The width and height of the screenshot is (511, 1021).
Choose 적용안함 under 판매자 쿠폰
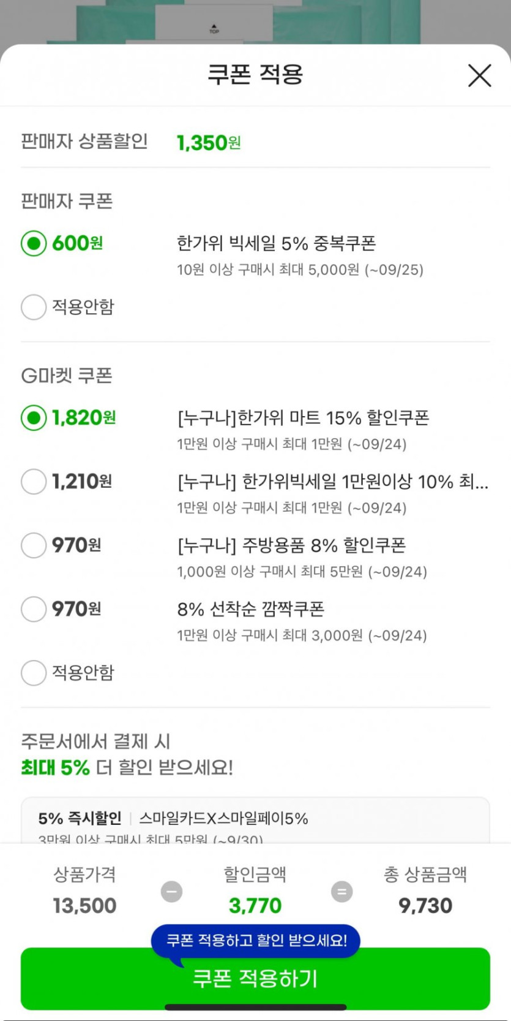34,307
